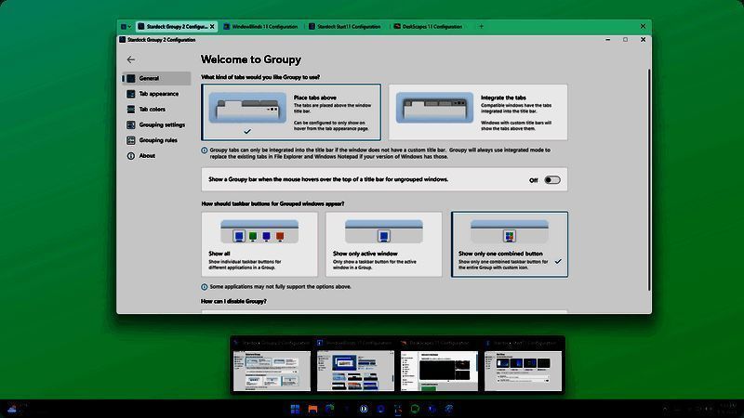
Task: Choose the Show all taskbar buttons option
Action: [x=259, y=244]
